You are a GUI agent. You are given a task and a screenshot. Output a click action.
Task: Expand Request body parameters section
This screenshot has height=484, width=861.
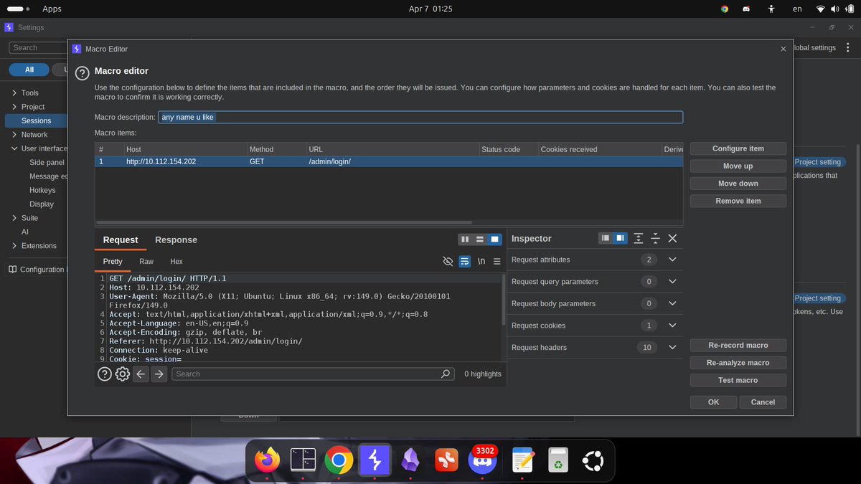pyautogui.click(x=672, y=303)
